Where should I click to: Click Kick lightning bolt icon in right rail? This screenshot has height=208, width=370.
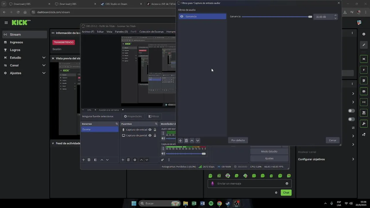point(364,70)
